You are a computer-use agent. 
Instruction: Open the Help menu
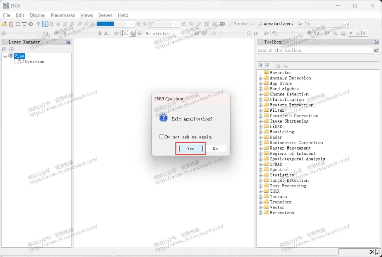point(123,15)
